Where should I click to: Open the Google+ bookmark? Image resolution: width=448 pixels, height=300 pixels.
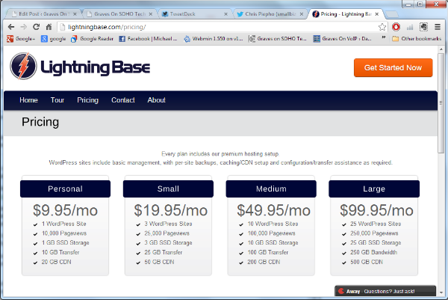point(21,39)
